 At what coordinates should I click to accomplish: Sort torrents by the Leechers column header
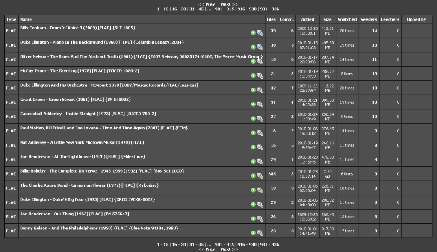coord(390,20)
